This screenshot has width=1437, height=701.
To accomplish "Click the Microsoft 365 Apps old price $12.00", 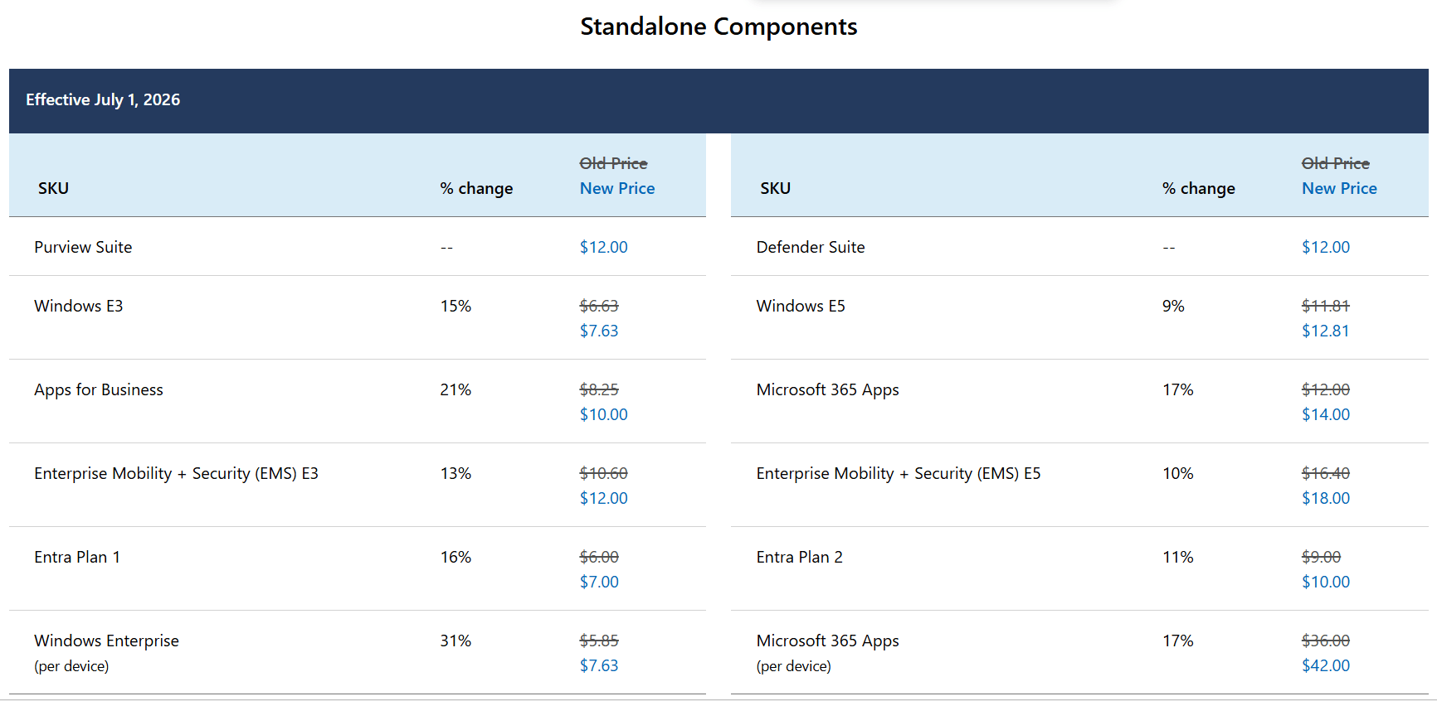I will (1326, 389).
